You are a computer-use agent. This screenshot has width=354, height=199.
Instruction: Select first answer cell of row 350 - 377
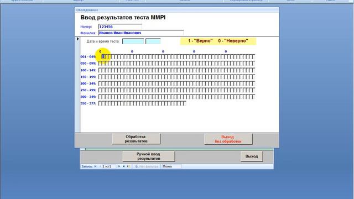(x=100, y=103)
